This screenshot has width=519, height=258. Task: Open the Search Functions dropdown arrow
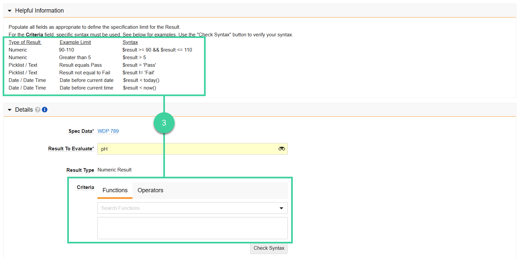coord(281,208)
